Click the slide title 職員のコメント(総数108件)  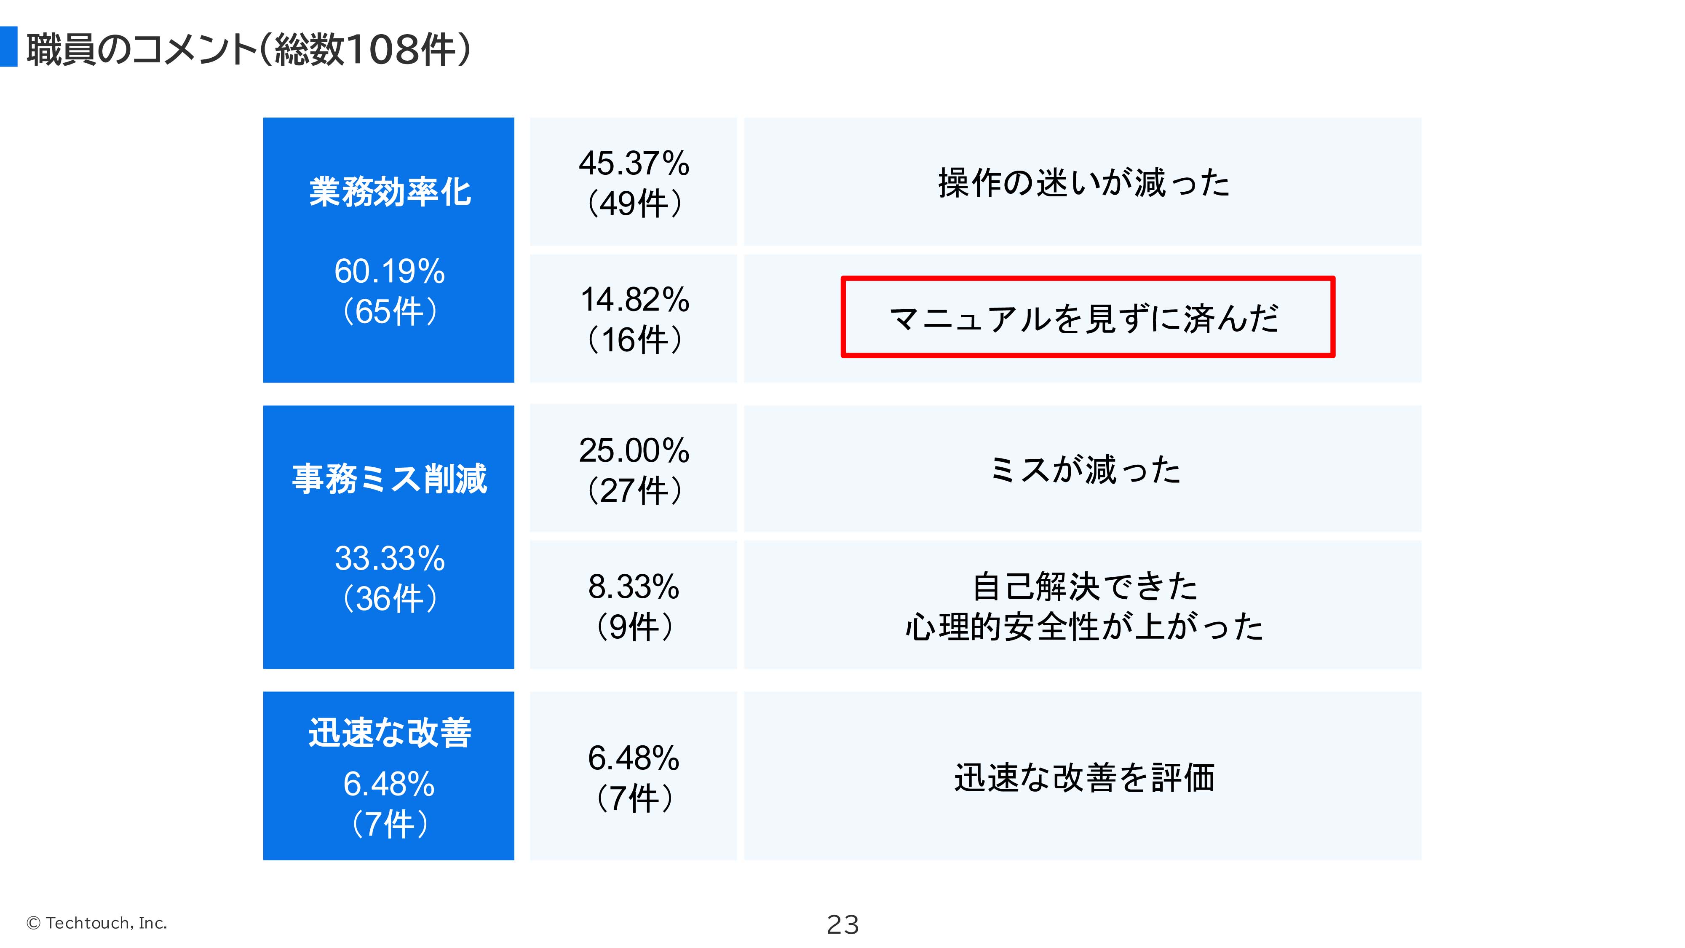point(249,49)
